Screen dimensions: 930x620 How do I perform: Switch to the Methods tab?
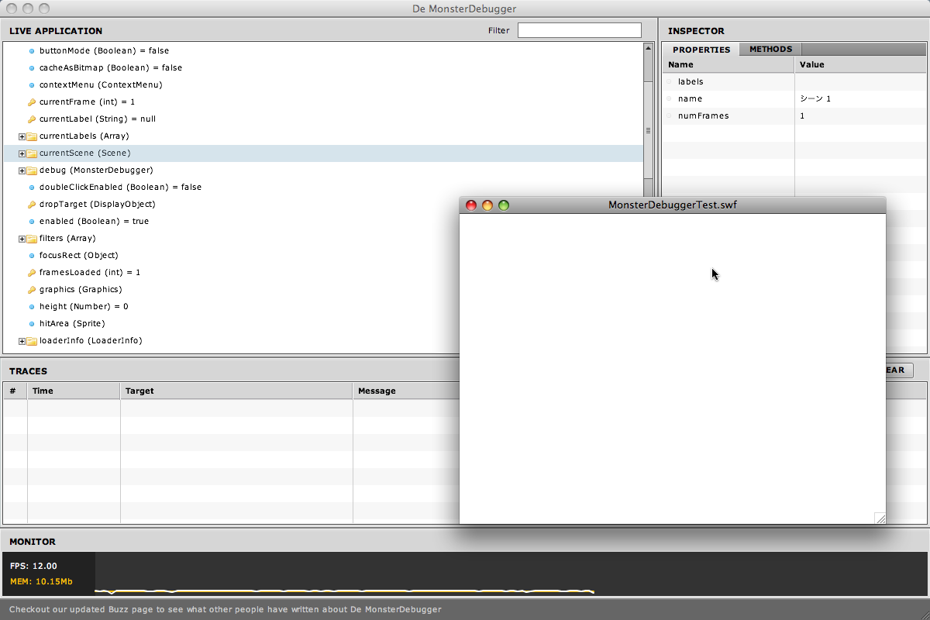[770, 50]
